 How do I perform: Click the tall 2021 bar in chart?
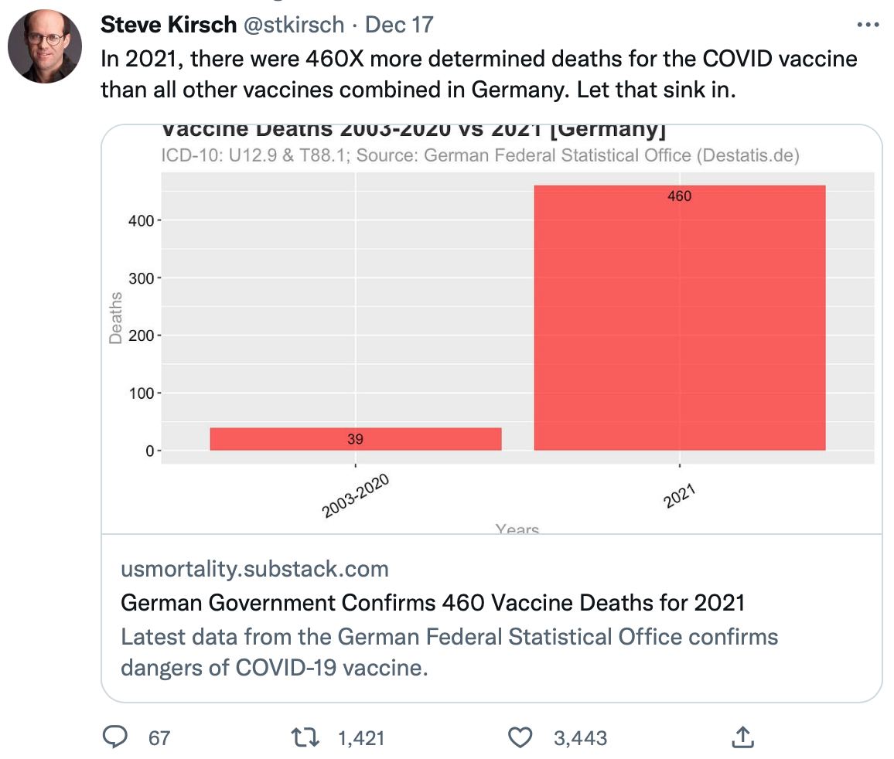click(x=679, y=317)
